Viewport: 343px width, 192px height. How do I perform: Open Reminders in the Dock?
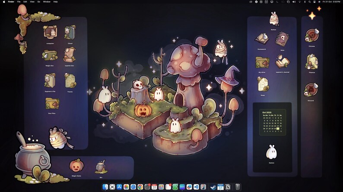[x=168, y=187]
